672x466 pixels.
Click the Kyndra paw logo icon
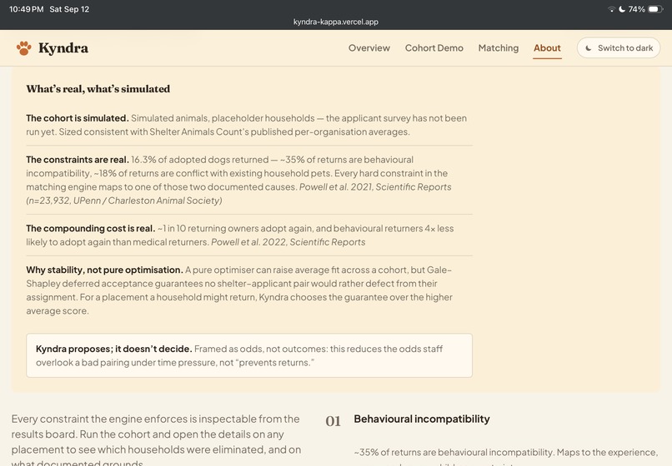pyautogui.click(x=24, y=48)
